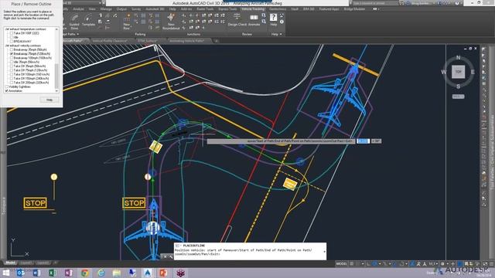Click the Guided Drive ribbon icon

click(x=74, y=22)
